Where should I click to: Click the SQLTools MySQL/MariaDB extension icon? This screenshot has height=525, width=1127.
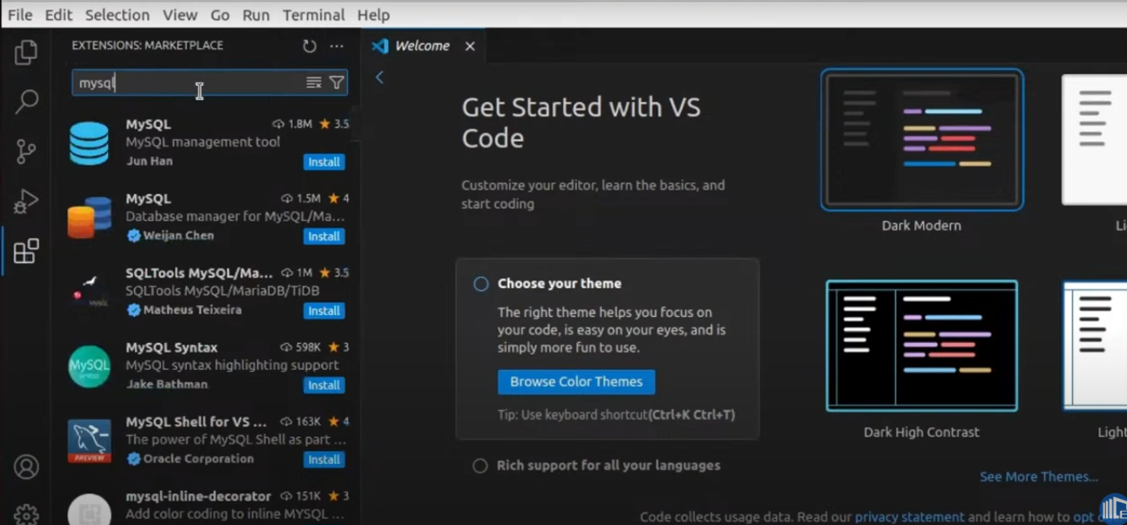(89, 292)
